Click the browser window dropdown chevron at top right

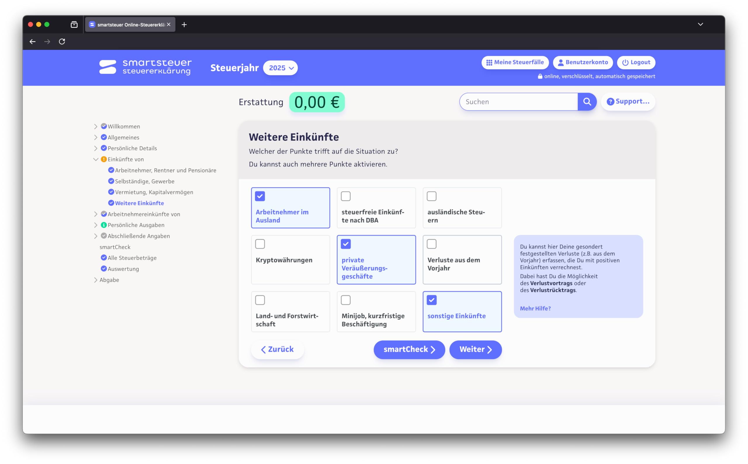pyautogui.click(x=700, y=24)
